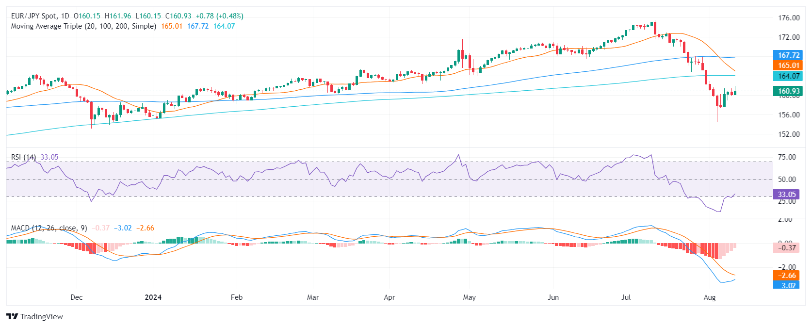Click the May label on time axis
The height and width of the screenshot is (327, 812).
click(x=469, y=297)
